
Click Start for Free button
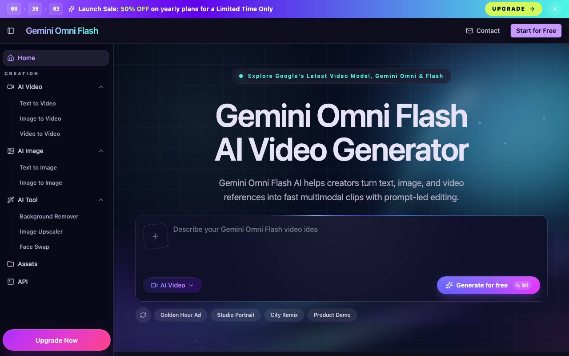(536, 31)
